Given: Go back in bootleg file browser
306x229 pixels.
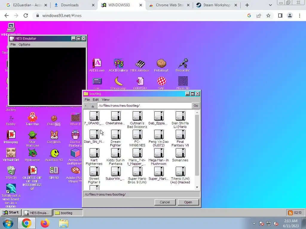Looking at the screenshot, I should click(86, 106).
